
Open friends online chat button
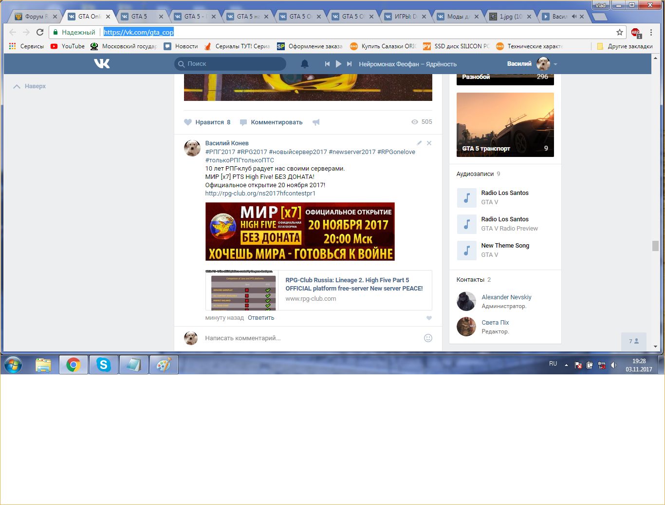tap(634, 341)
